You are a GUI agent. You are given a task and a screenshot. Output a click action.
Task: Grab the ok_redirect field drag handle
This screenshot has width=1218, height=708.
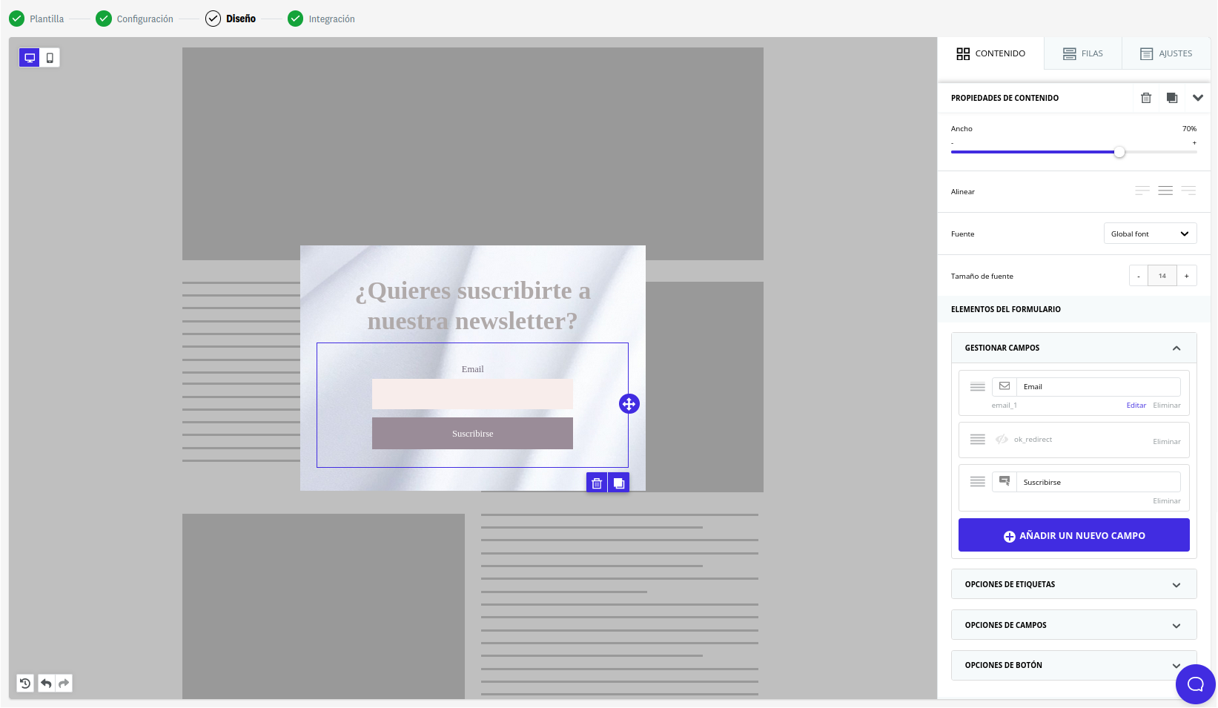978,440
